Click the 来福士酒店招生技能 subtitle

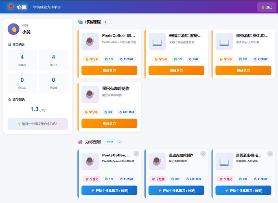pos(182,42)
